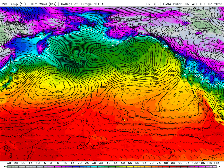The image size is (224, 168).
Task: Click 115 on the temperature scale
Action: [216, 163]
